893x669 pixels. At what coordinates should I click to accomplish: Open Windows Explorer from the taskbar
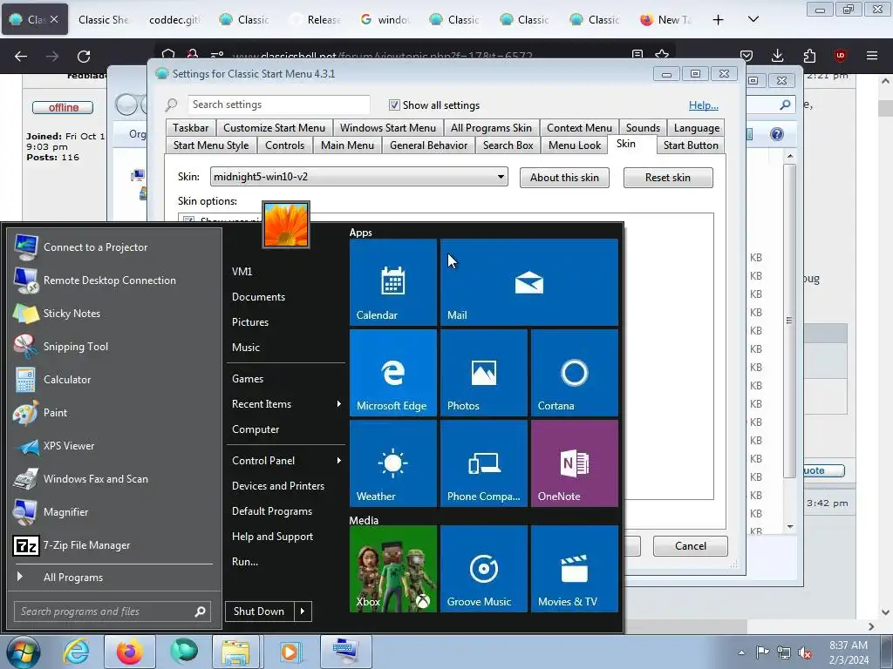[x=235, y=652]
